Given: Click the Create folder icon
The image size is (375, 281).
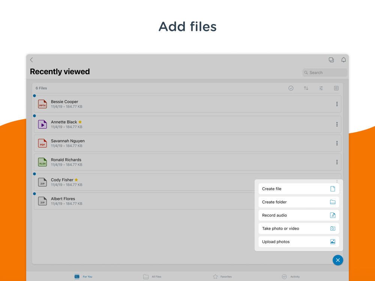Looking at the screenshot, I should (333, 202).
